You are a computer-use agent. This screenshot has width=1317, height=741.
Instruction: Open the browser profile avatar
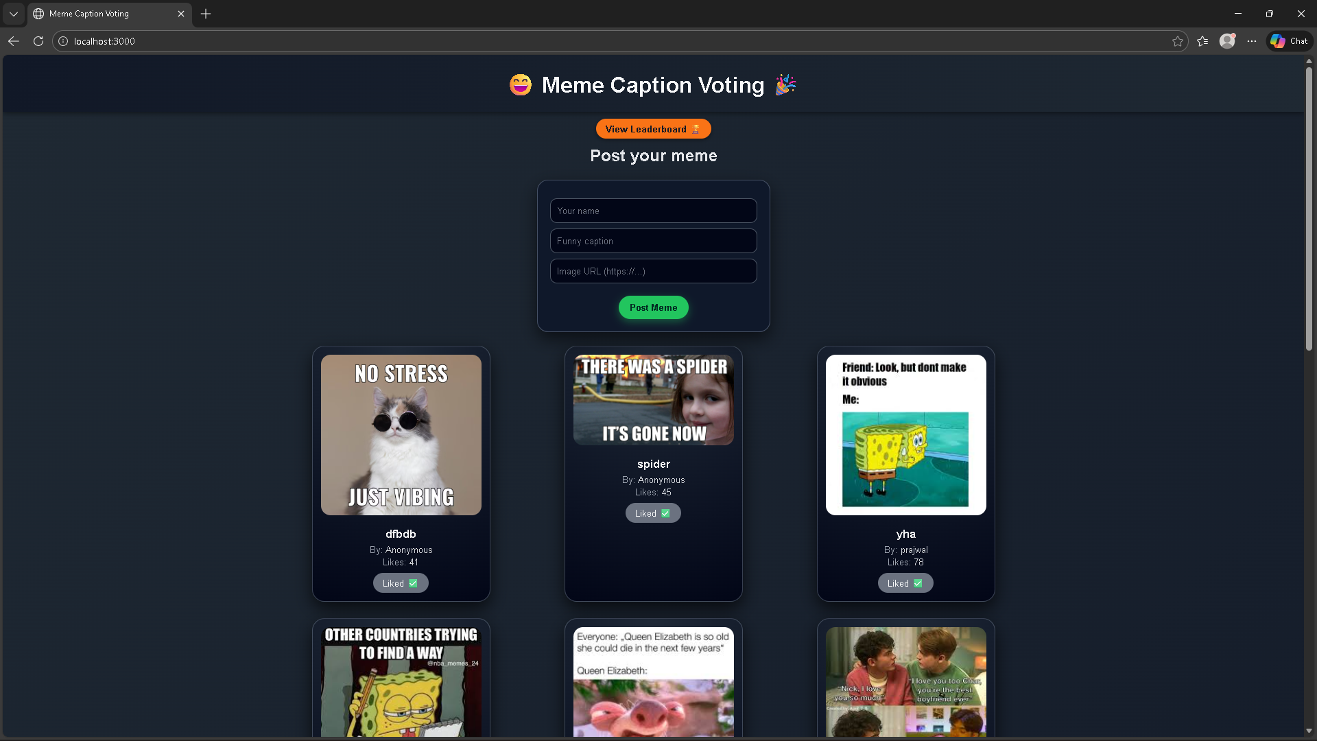1227,41
